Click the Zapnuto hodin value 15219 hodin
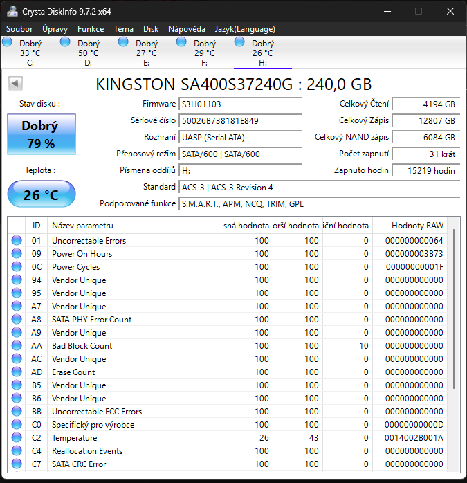The image size is (467, 483). [x=425, y=171]
